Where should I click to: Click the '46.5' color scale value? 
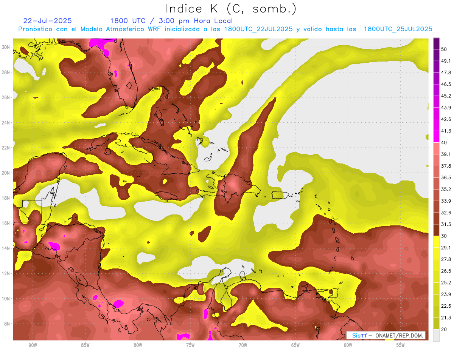point(446,84)
